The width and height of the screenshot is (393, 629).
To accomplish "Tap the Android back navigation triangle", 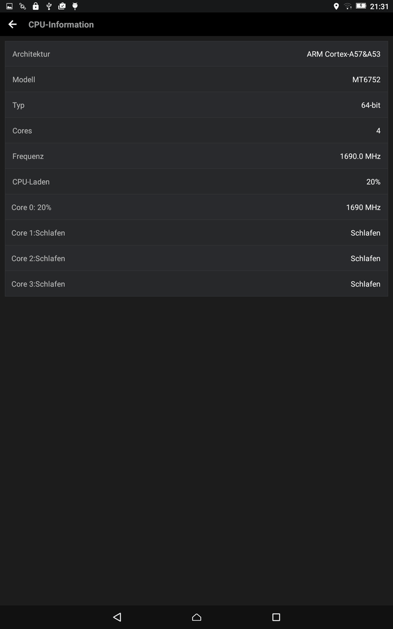I will click(117, 617).
